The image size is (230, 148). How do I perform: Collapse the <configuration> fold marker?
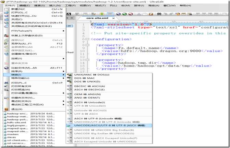[87, 39]
